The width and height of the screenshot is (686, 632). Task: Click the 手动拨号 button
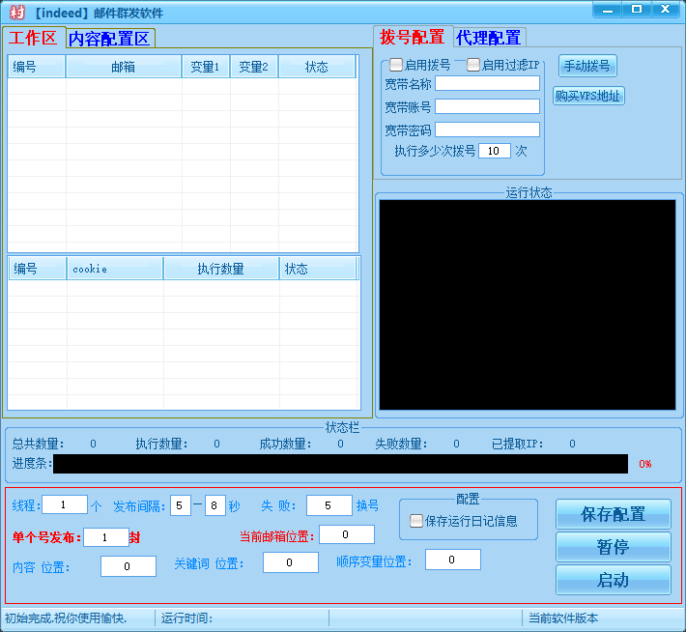click(x=587, y=66)
